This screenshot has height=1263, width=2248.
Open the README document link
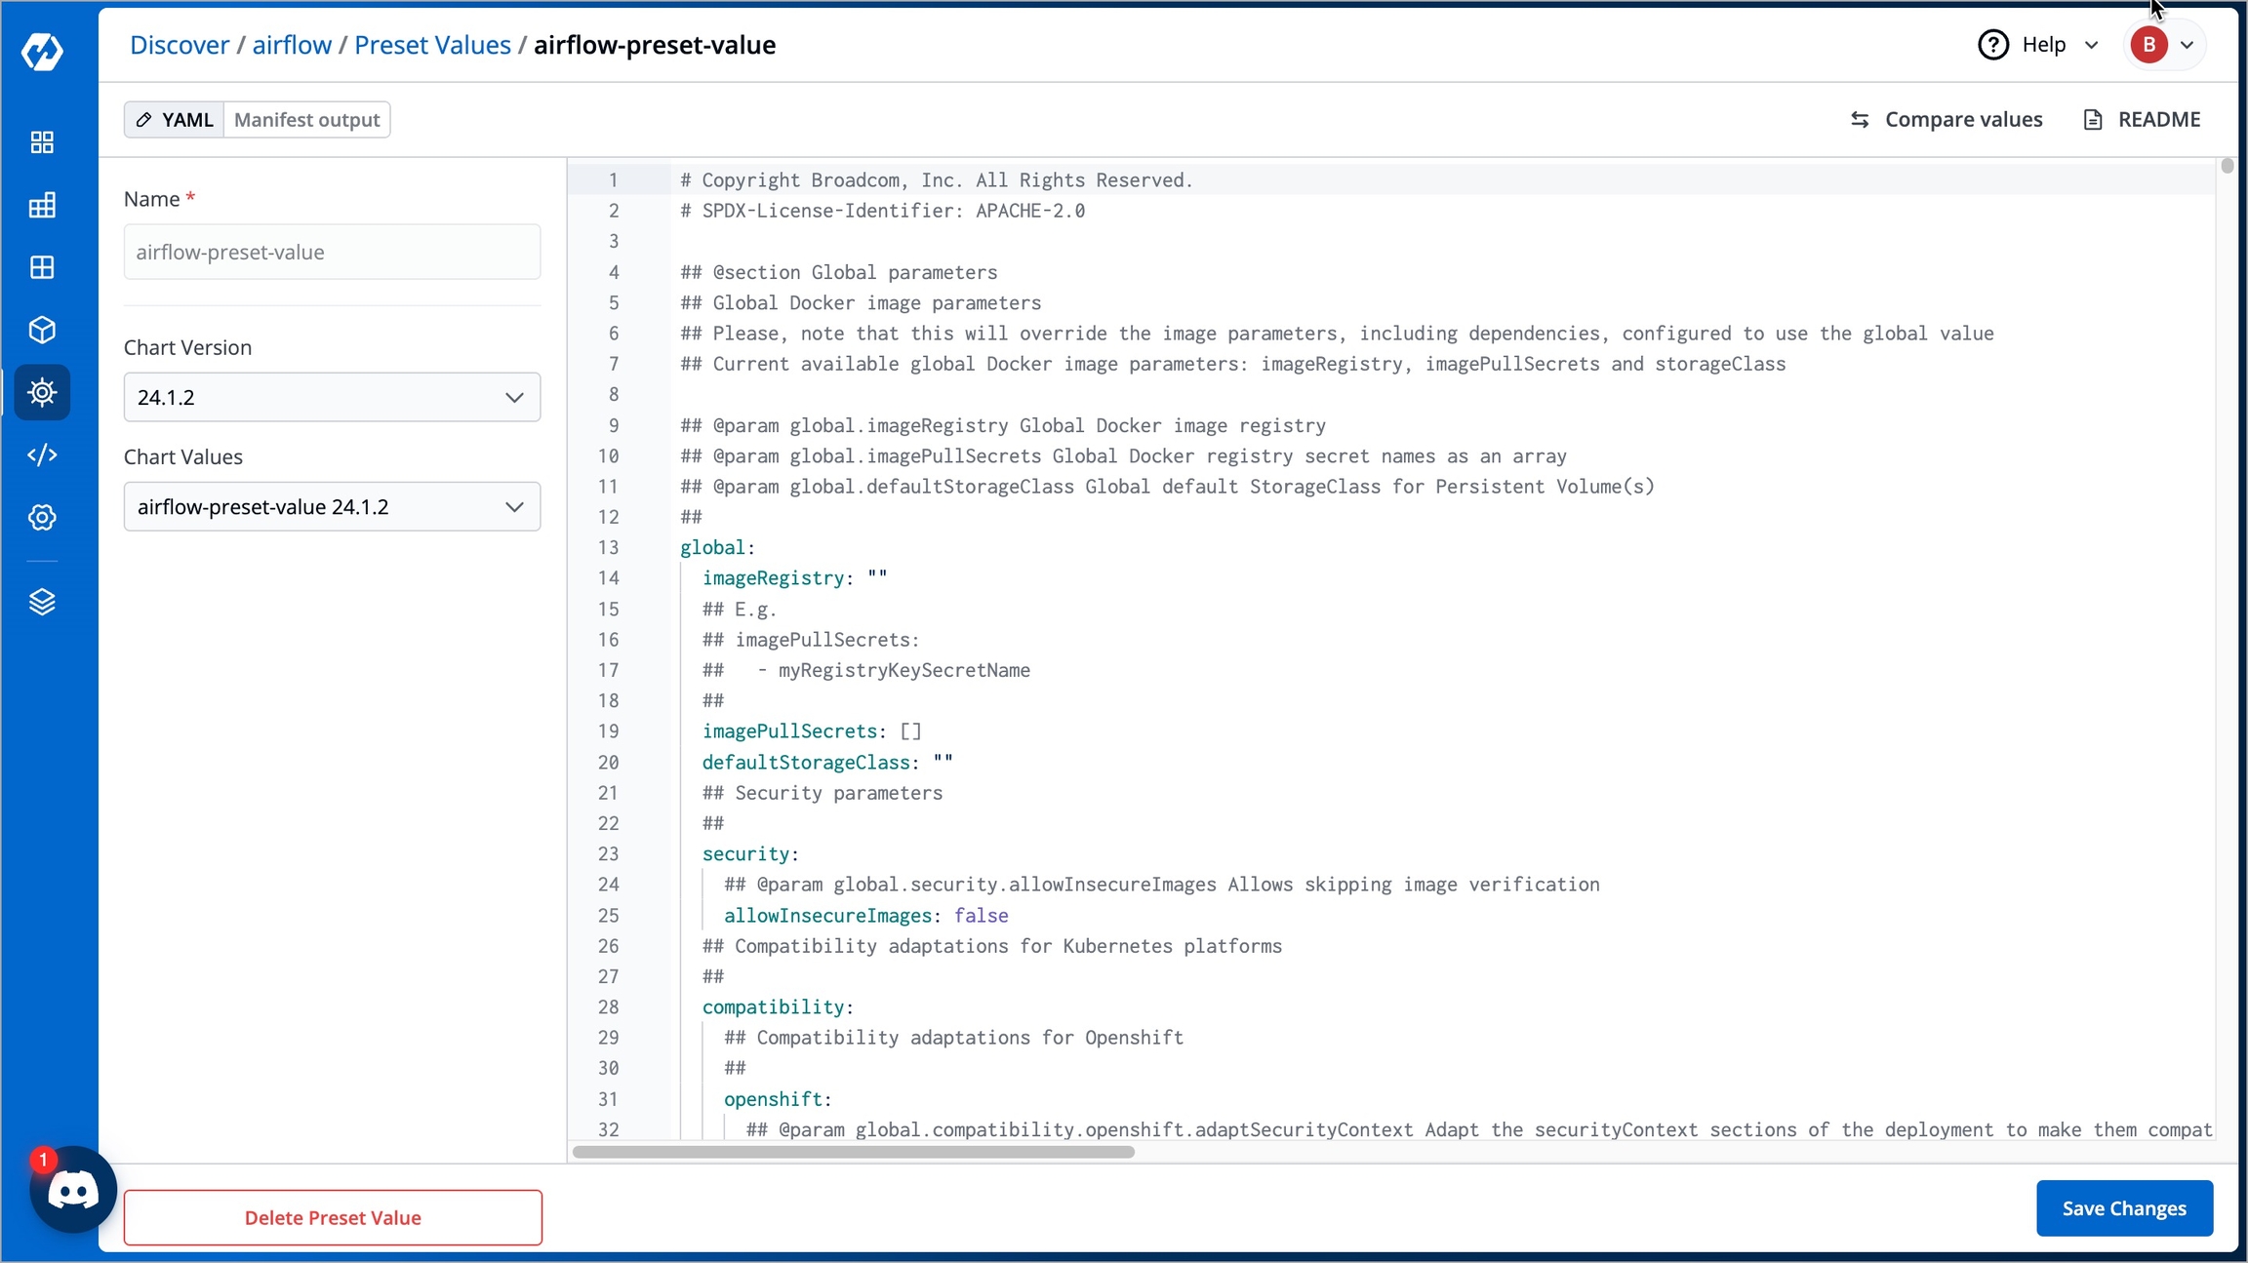pos(2142,119)
